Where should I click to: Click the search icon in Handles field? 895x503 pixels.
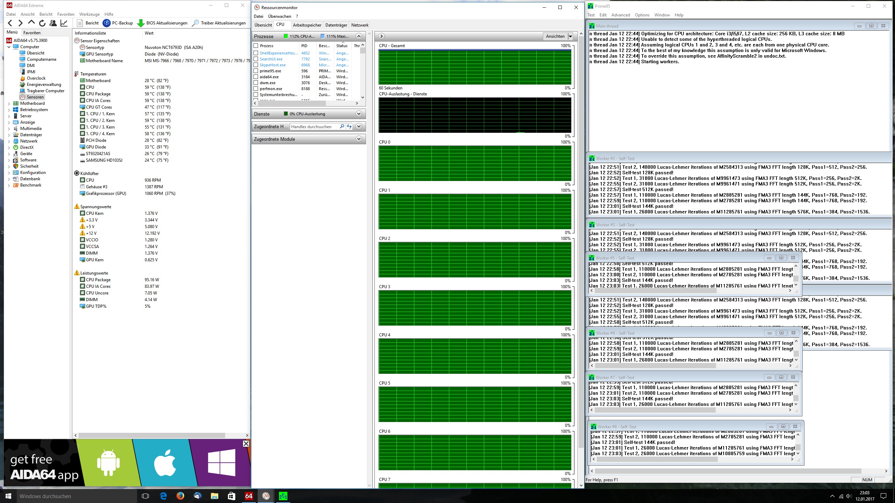coord(342,126)
